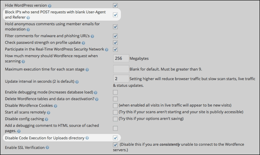Show help for Disable Code Execution for Uploads
260x155 pixels.
pyautogui.click(x=87, y=138)
